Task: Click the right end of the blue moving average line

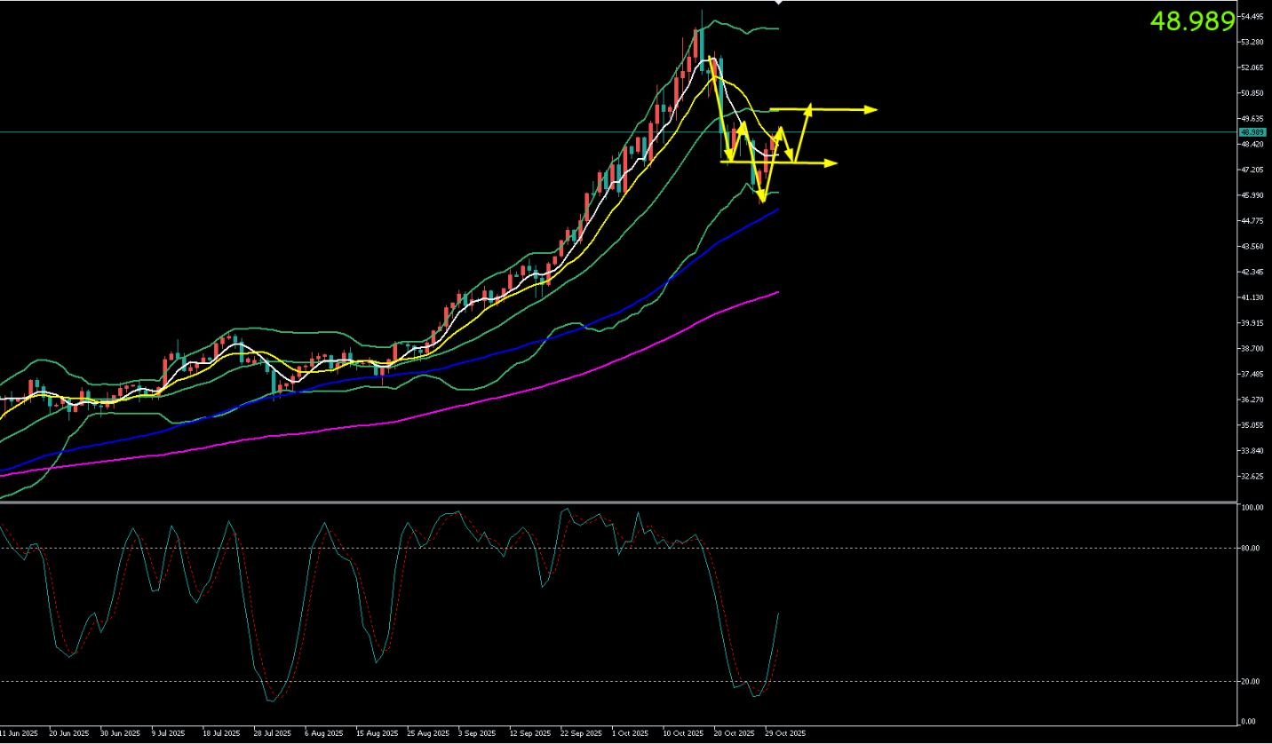Action: coord(778,210)
